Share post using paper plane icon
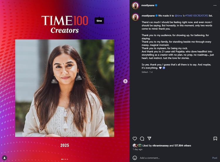220x162 pixels. pyautogui.click(x=149, y=138)
